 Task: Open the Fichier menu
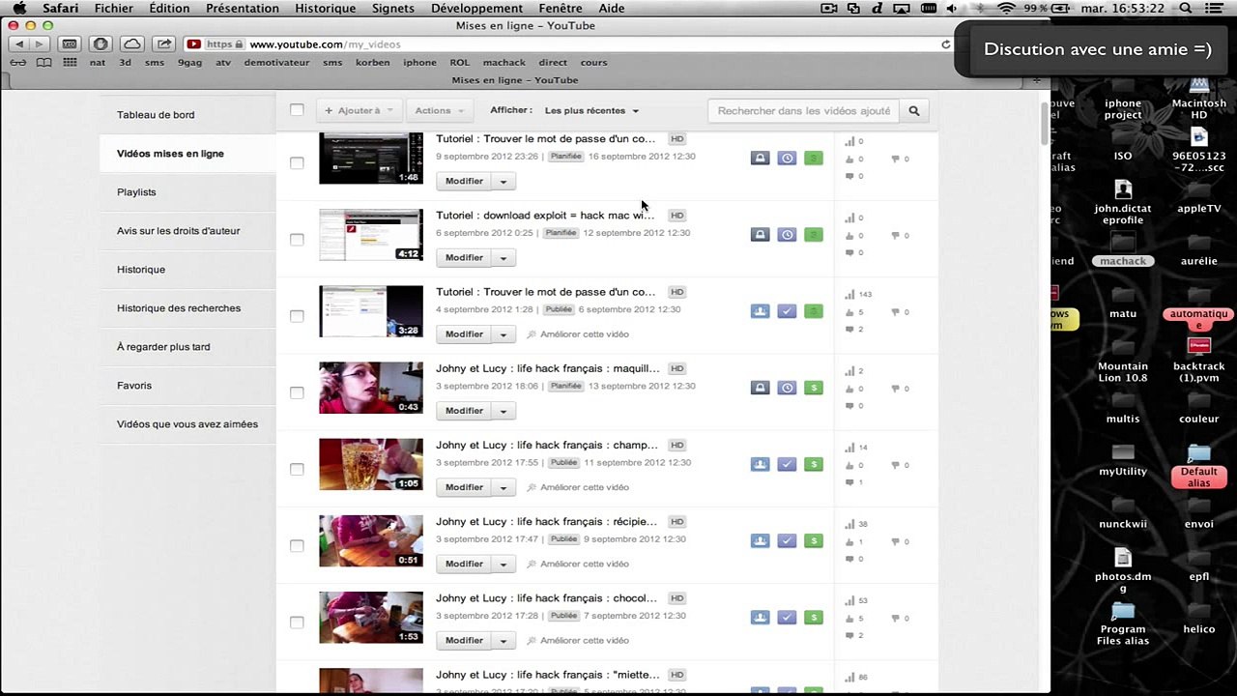(114, 8)
